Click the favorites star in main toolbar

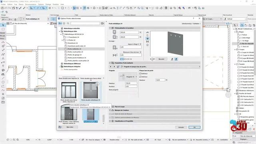point(100,8)
